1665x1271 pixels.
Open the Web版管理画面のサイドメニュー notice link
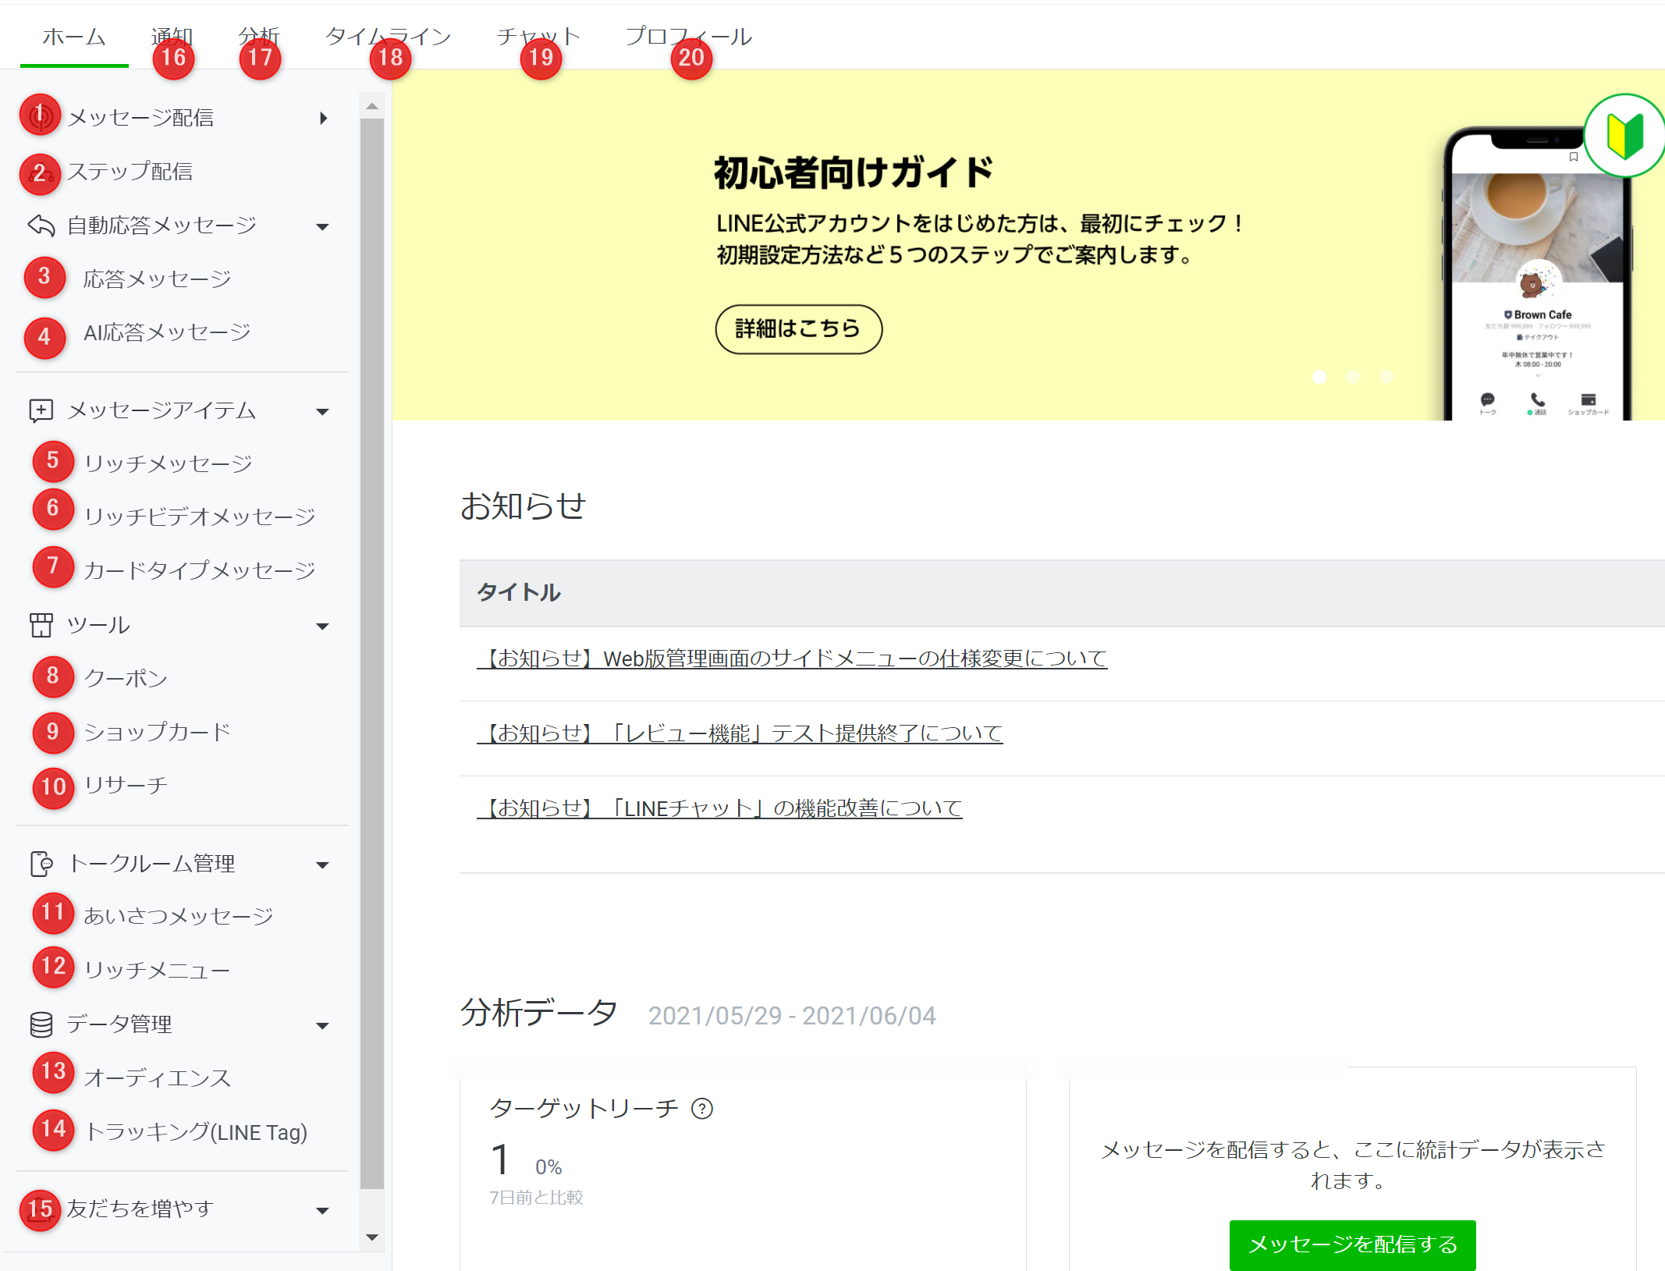pos(792,659)
